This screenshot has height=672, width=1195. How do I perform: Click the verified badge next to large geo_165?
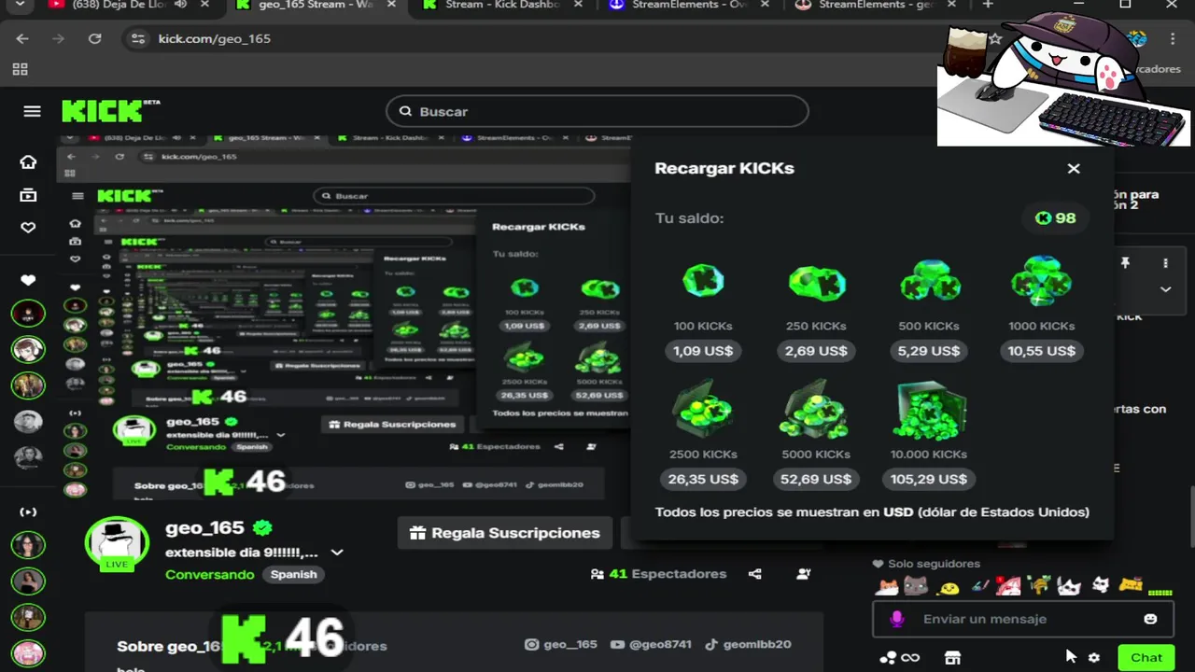point(262,528)
